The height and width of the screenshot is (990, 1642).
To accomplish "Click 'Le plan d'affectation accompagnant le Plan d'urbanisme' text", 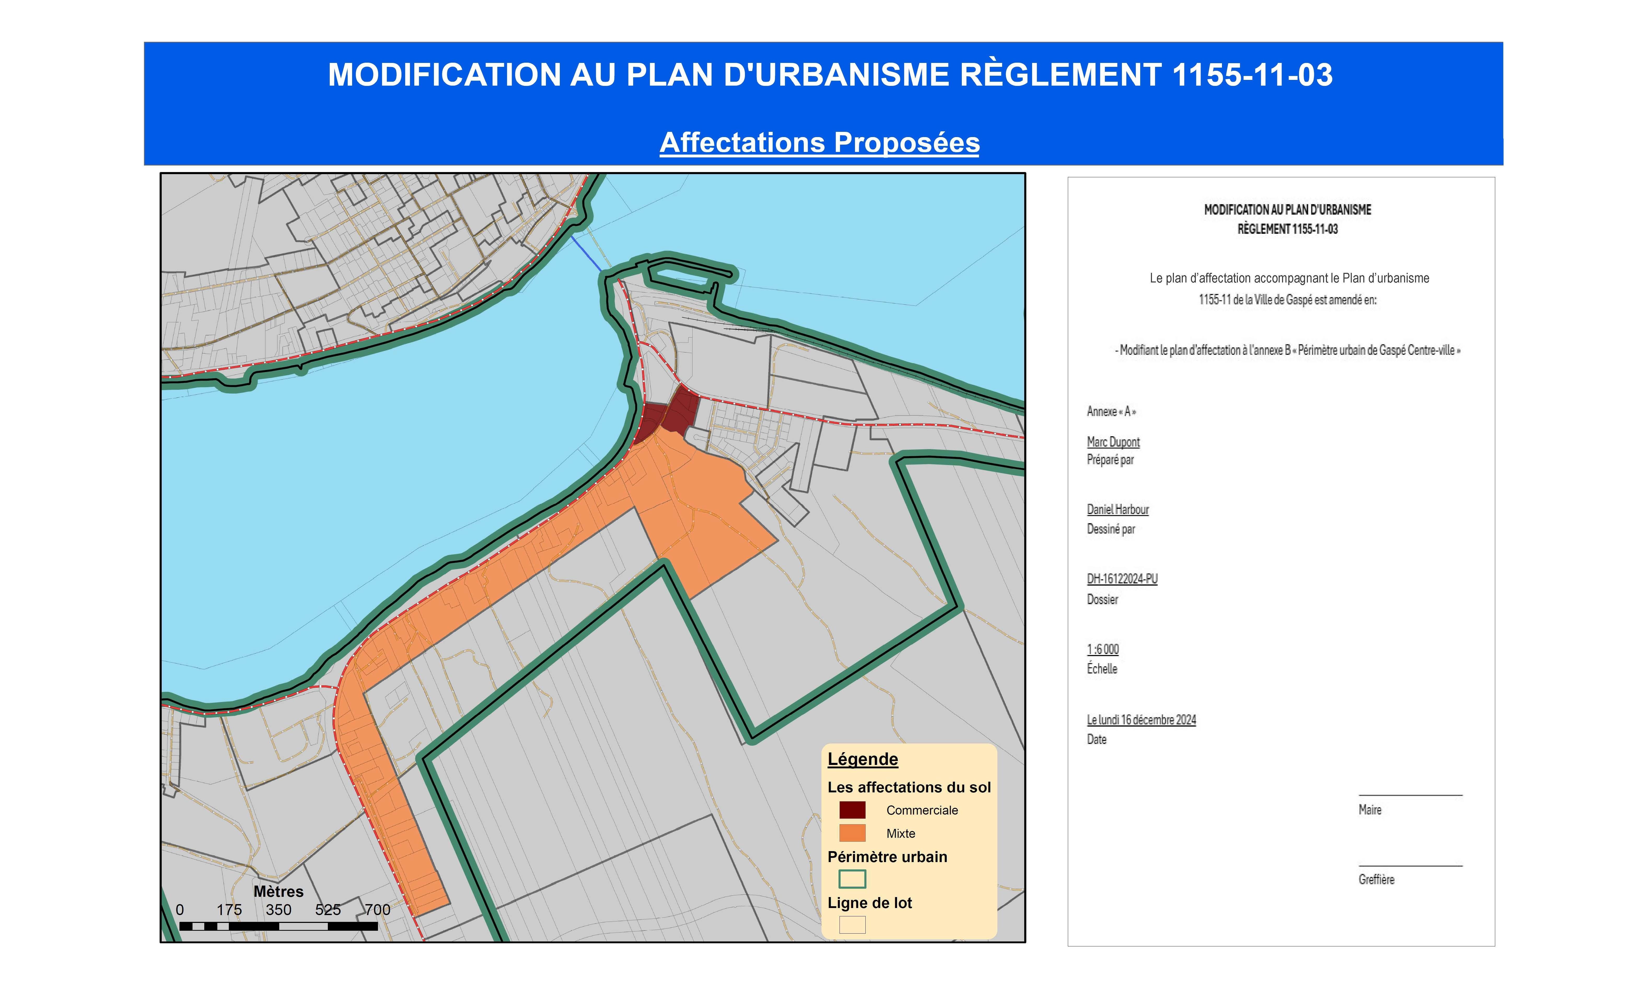I will (x=1289, y=279).
